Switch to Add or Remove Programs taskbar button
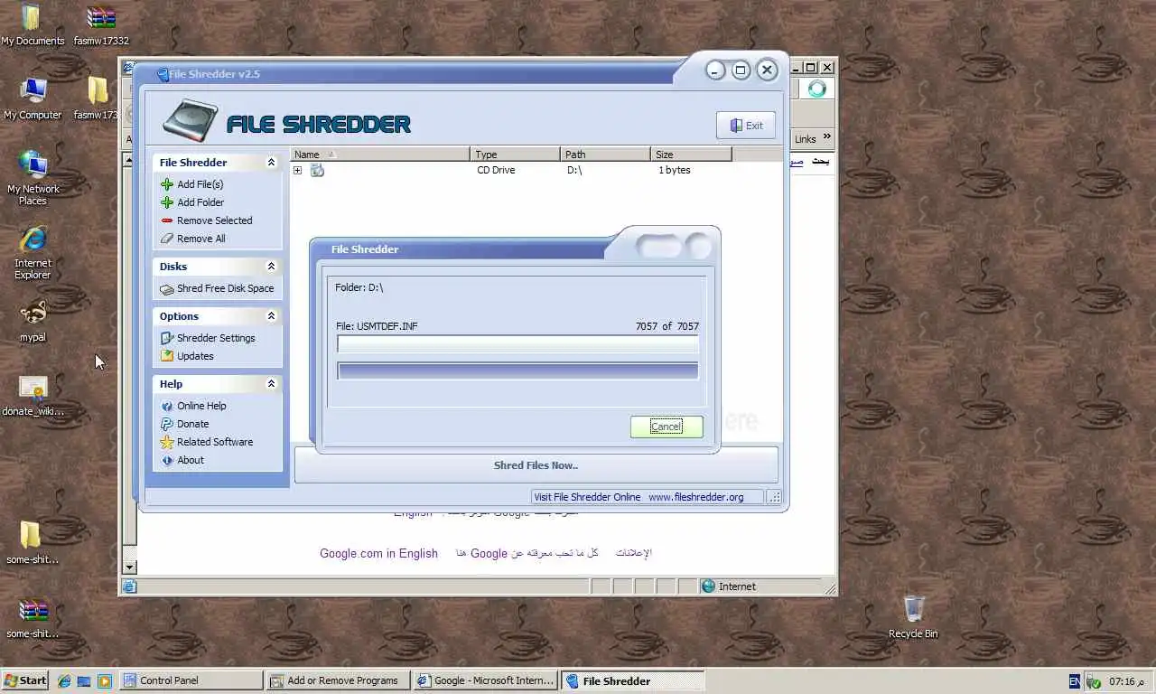 pos(338,680)
